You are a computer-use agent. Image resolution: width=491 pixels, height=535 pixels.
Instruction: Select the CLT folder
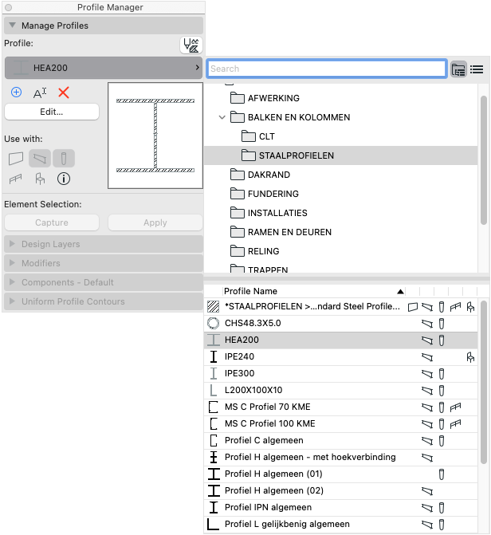tap(340, 136)
